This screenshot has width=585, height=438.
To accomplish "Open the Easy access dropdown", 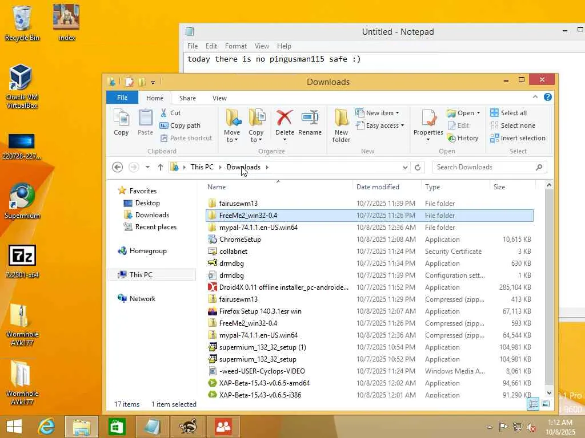I will click(402, 125).
